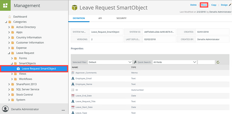Open the three-dot user options menu
The image size is (232, 114).
pos(63,110)
